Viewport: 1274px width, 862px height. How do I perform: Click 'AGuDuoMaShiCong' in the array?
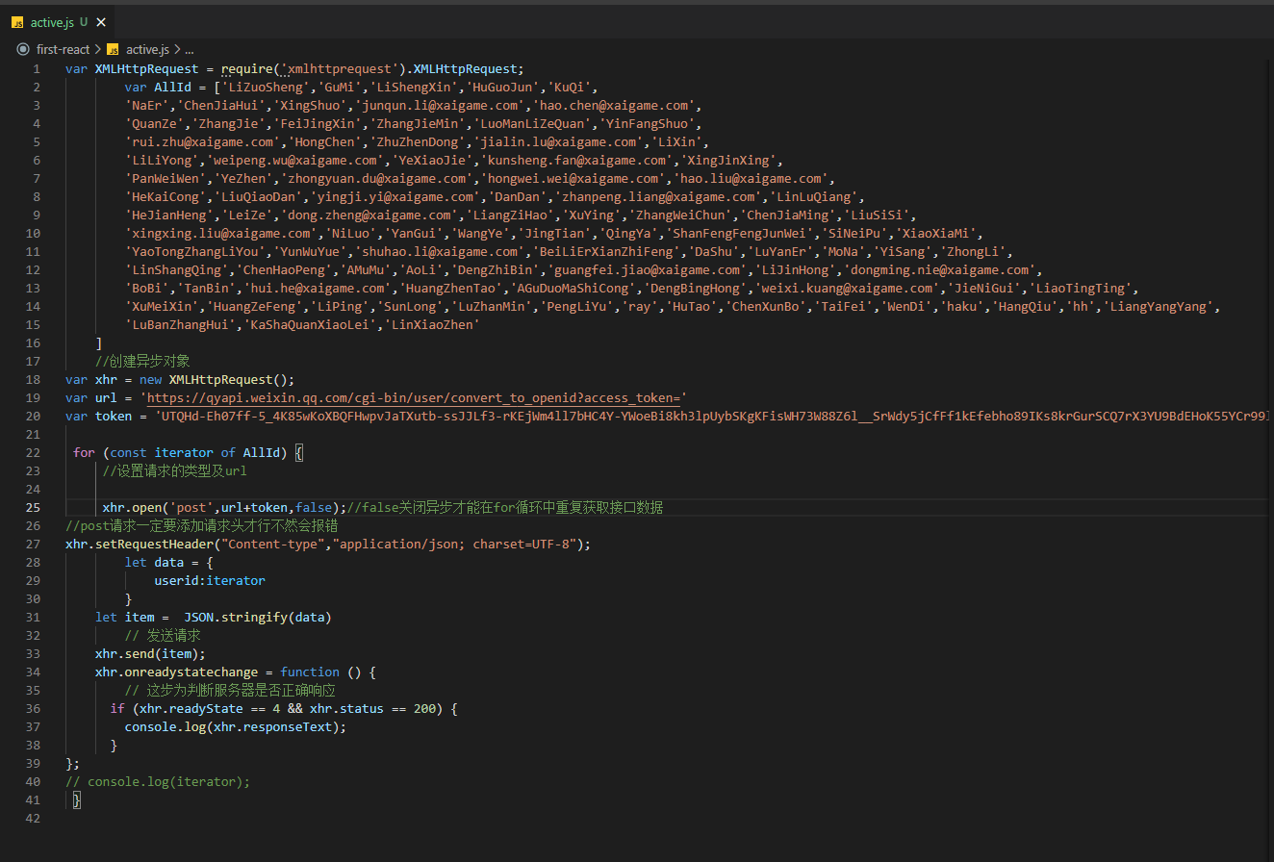575,288
